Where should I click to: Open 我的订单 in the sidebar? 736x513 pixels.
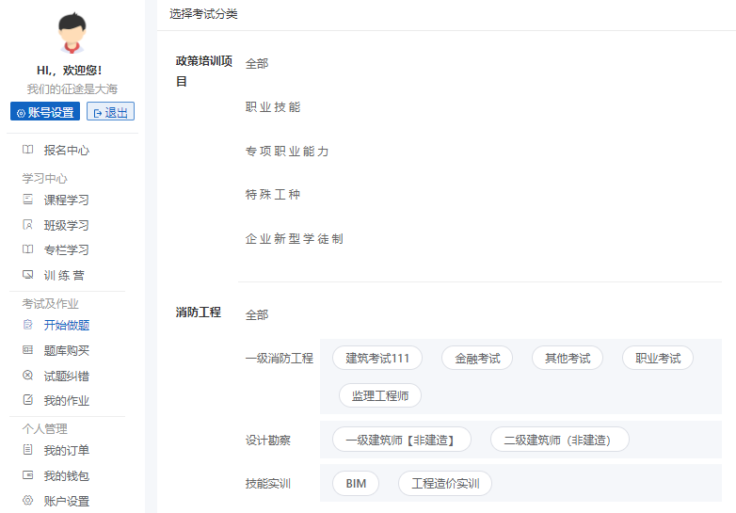pyautogui.click(x=66, y=451)
